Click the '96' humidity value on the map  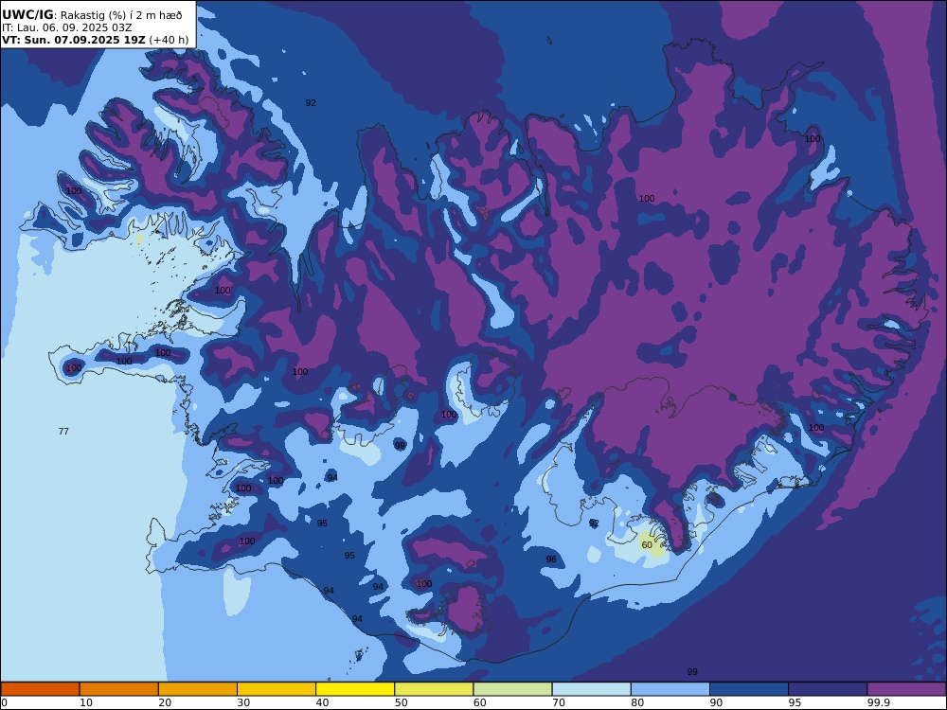(x=551, y=559)
